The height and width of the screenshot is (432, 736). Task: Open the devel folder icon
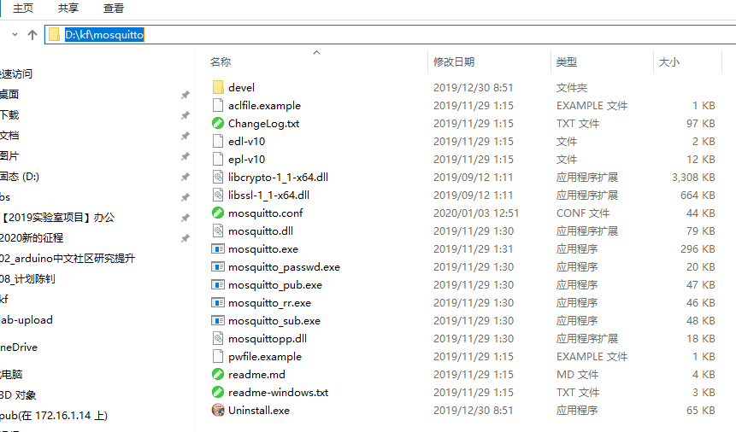pos(218,87)
